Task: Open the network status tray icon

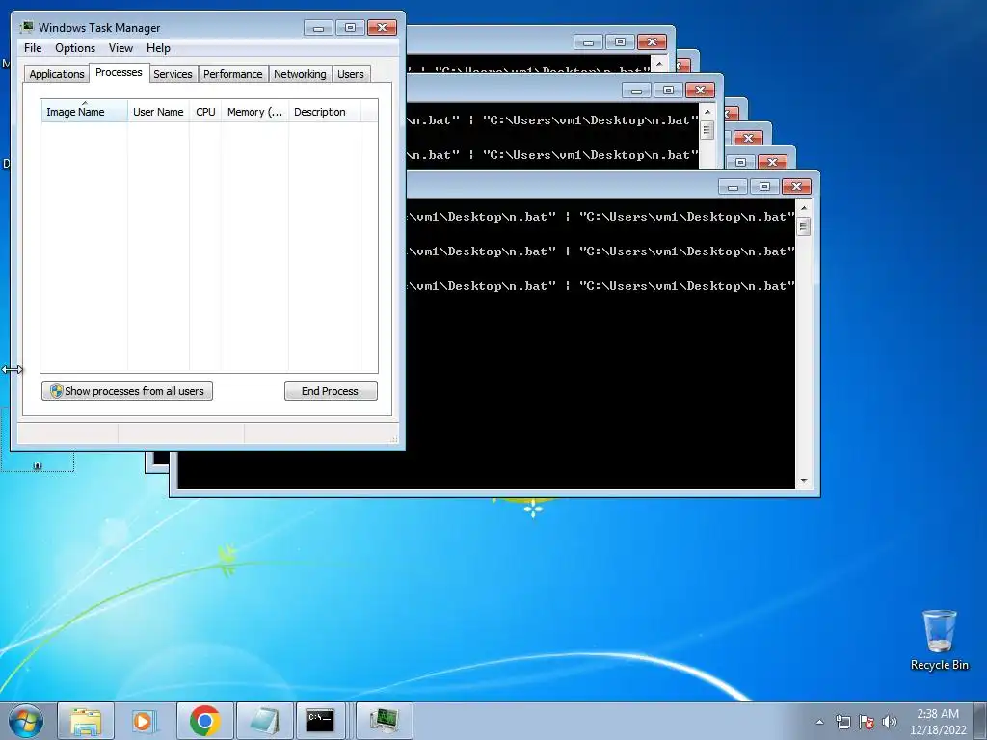Action: (x=842, y=722)
